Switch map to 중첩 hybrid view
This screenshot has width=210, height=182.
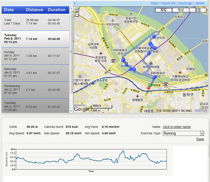click(x=197, y=10)
